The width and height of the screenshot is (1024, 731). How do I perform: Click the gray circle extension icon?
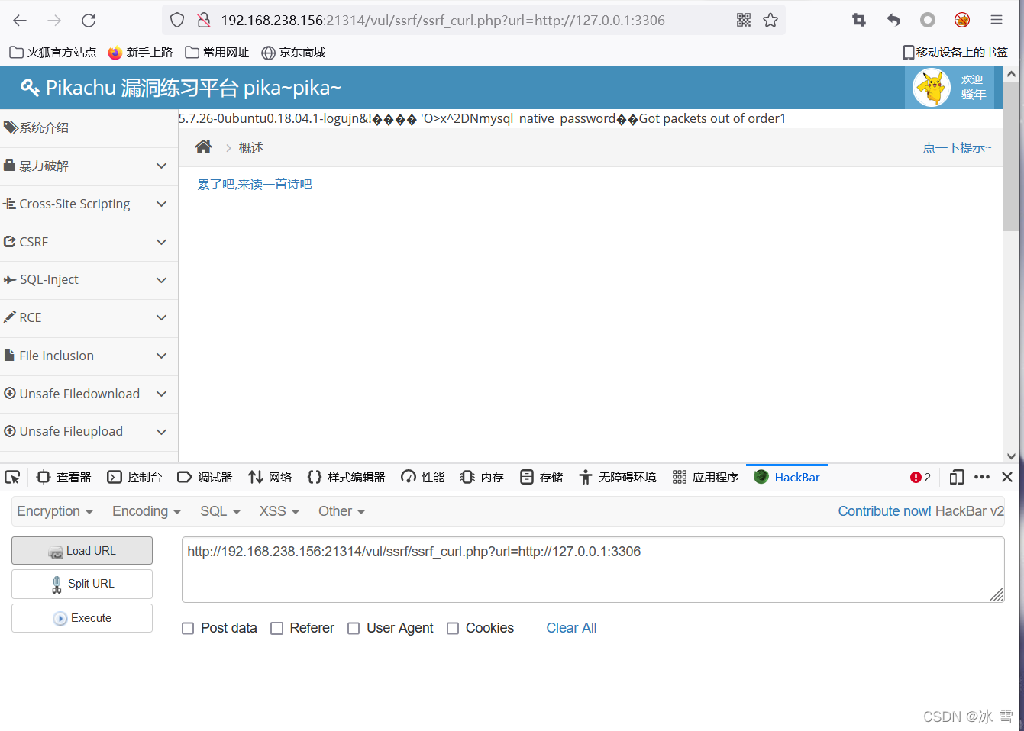pos(928,21)
